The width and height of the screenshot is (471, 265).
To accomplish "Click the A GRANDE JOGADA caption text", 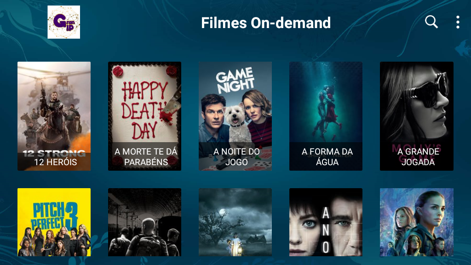I will [x=418, y=157].
